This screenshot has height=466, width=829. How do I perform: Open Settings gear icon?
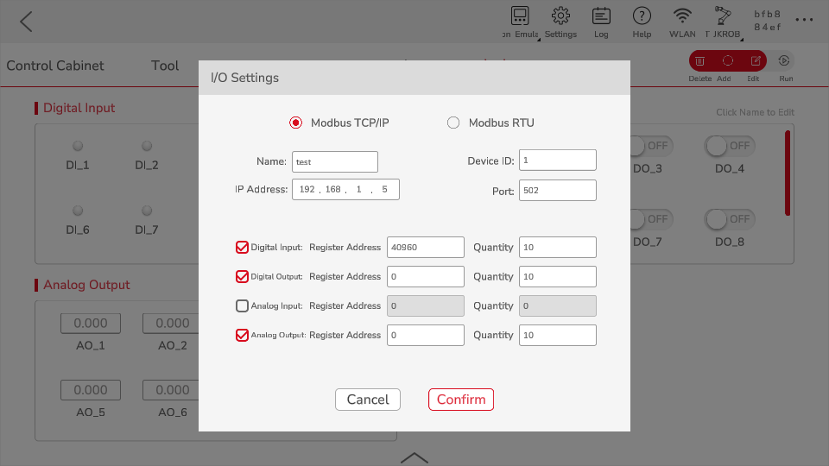click(x=560, y=16)
